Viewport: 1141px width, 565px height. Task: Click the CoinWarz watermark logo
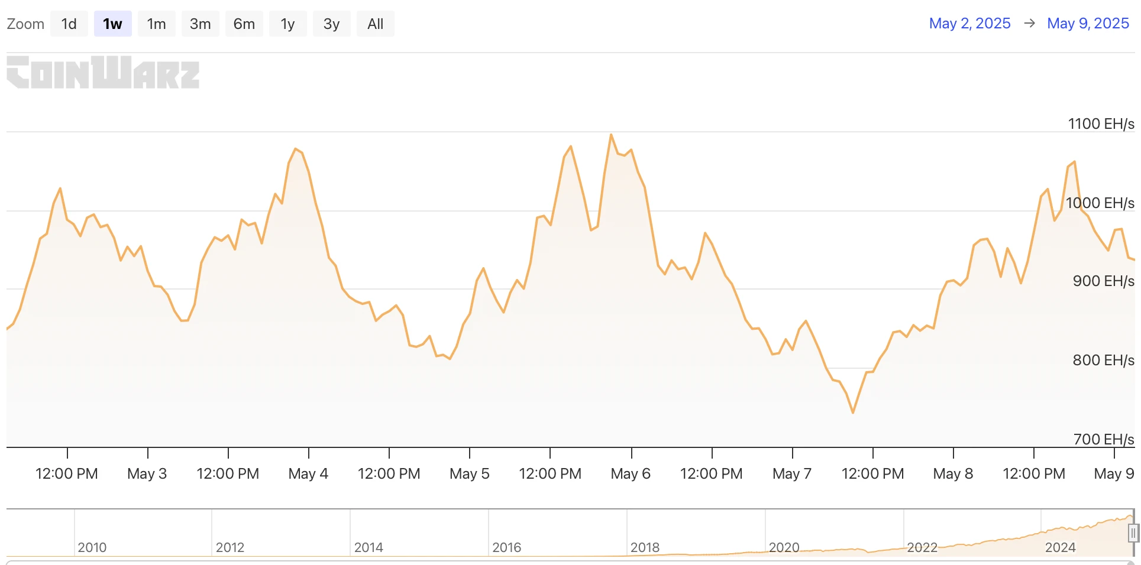pos(103,73)
